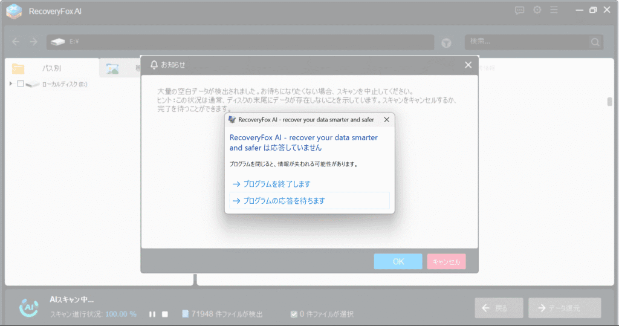The image size is (619, 326).
Task: Select ローカルディスク (E:) tree item
Action: 64,84
